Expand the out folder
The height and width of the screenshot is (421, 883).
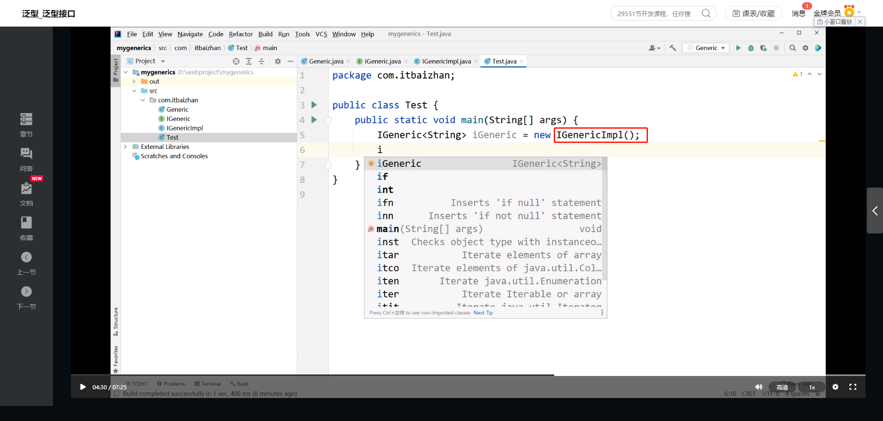[134, 81]
